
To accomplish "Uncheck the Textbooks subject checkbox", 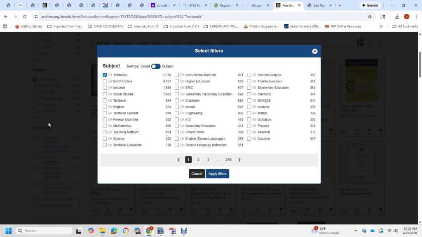I will (105, 75).
